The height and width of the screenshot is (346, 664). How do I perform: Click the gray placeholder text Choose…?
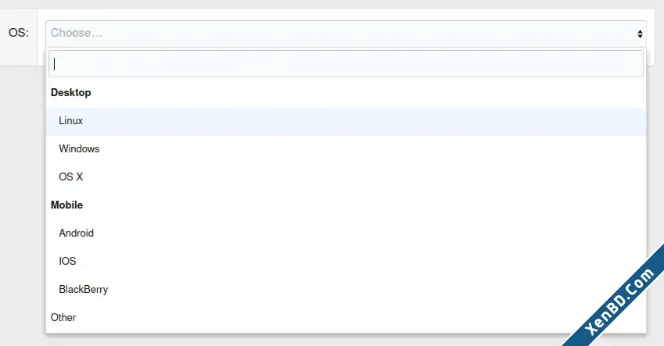[x=77, y=33]
